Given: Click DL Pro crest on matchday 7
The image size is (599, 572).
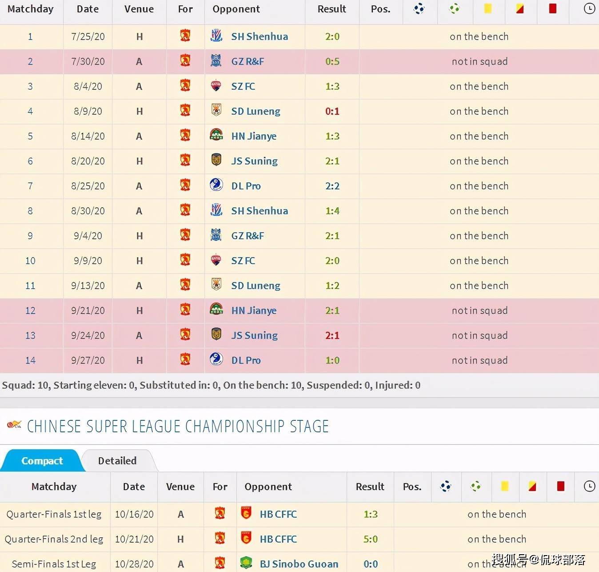Looking at the screenshot, I should pos(216,185).
